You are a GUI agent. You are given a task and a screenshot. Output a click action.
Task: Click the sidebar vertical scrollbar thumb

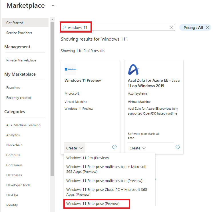52,99
